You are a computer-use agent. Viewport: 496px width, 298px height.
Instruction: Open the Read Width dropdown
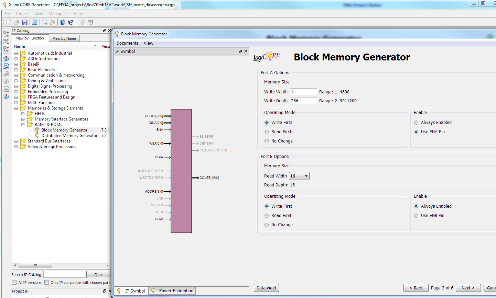[x=299, y=176]
